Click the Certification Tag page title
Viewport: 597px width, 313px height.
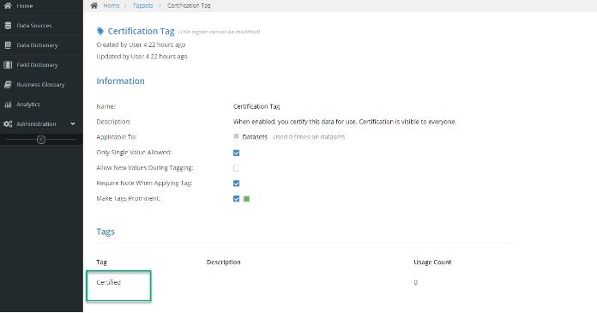[x=141, y=31]
